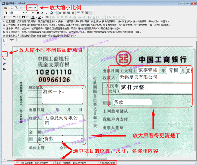Open the dropdown arrow beside the open folder icon
Screen dimensions: 197x165
[8, 8]
